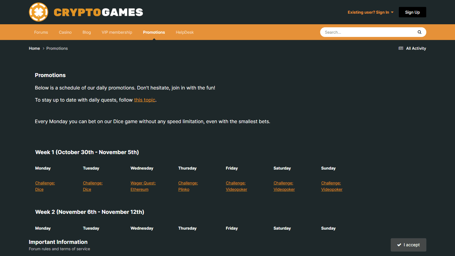The image size is (455, 256).
Task: Open the Casino menu item
Action: pos(65,32)
